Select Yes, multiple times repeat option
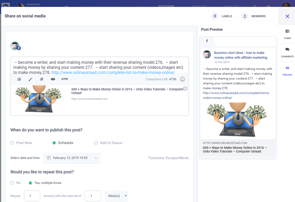 pos(45,183)
